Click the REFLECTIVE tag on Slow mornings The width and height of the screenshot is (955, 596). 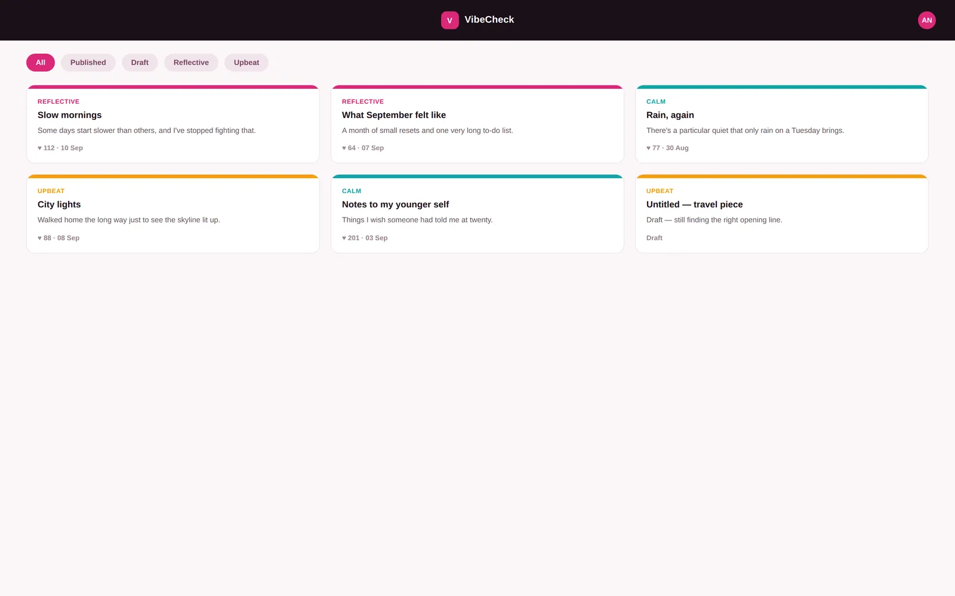[58, 102]
